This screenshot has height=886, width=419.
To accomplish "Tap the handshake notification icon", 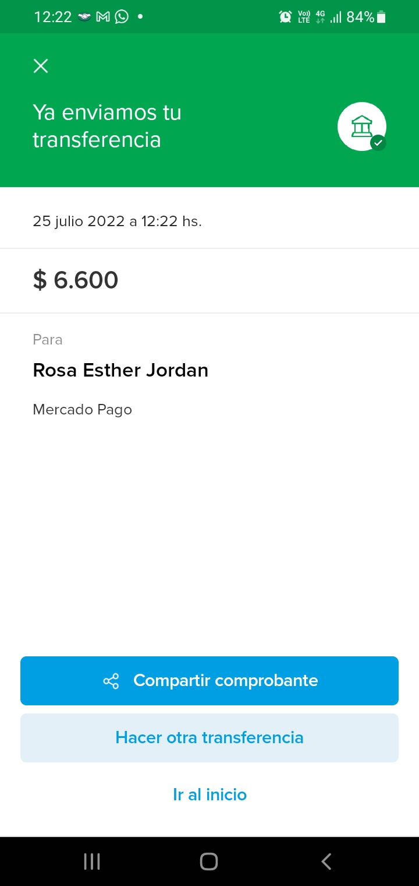I will pyautogui.click(x=84, y=17).
